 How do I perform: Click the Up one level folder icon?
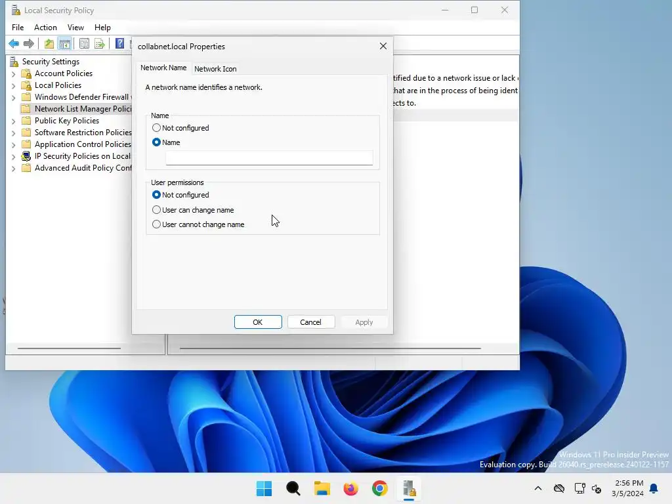[49, 43]
